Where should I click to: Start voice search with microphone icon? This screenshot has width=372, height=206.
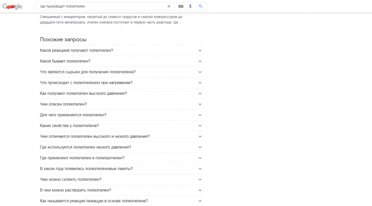coord(190,6)
